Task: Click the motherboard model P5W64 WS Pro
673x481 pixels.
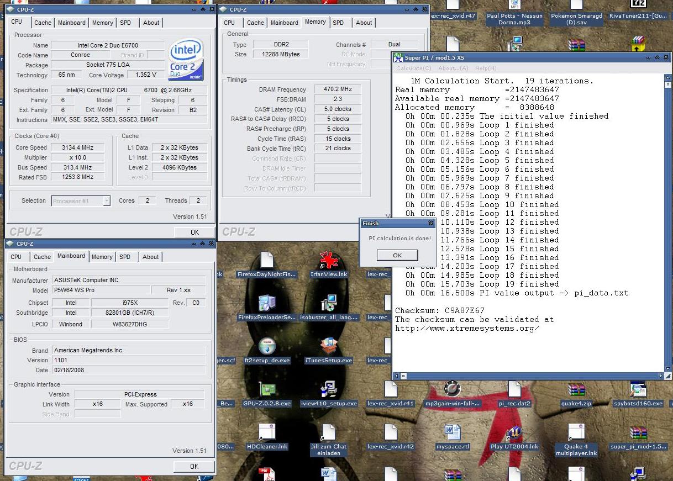Action: pyautogui.click(x=101, y=290)
